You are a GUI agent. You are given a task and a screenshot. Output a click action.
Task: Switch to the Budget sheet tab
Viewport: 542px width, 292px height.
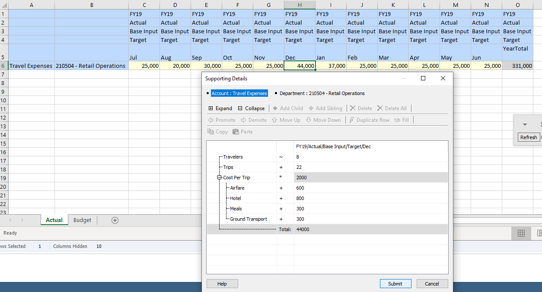tap(82, 220)
